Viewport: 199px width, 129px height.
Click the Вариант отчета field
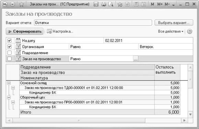coord(93,23)
